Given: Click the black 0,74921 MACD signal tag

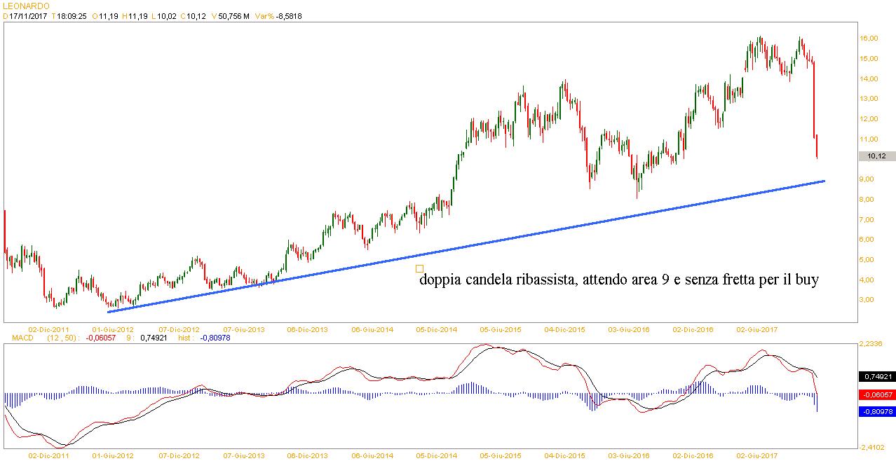Looking at the screenshot, I should (x=877, y=376).
